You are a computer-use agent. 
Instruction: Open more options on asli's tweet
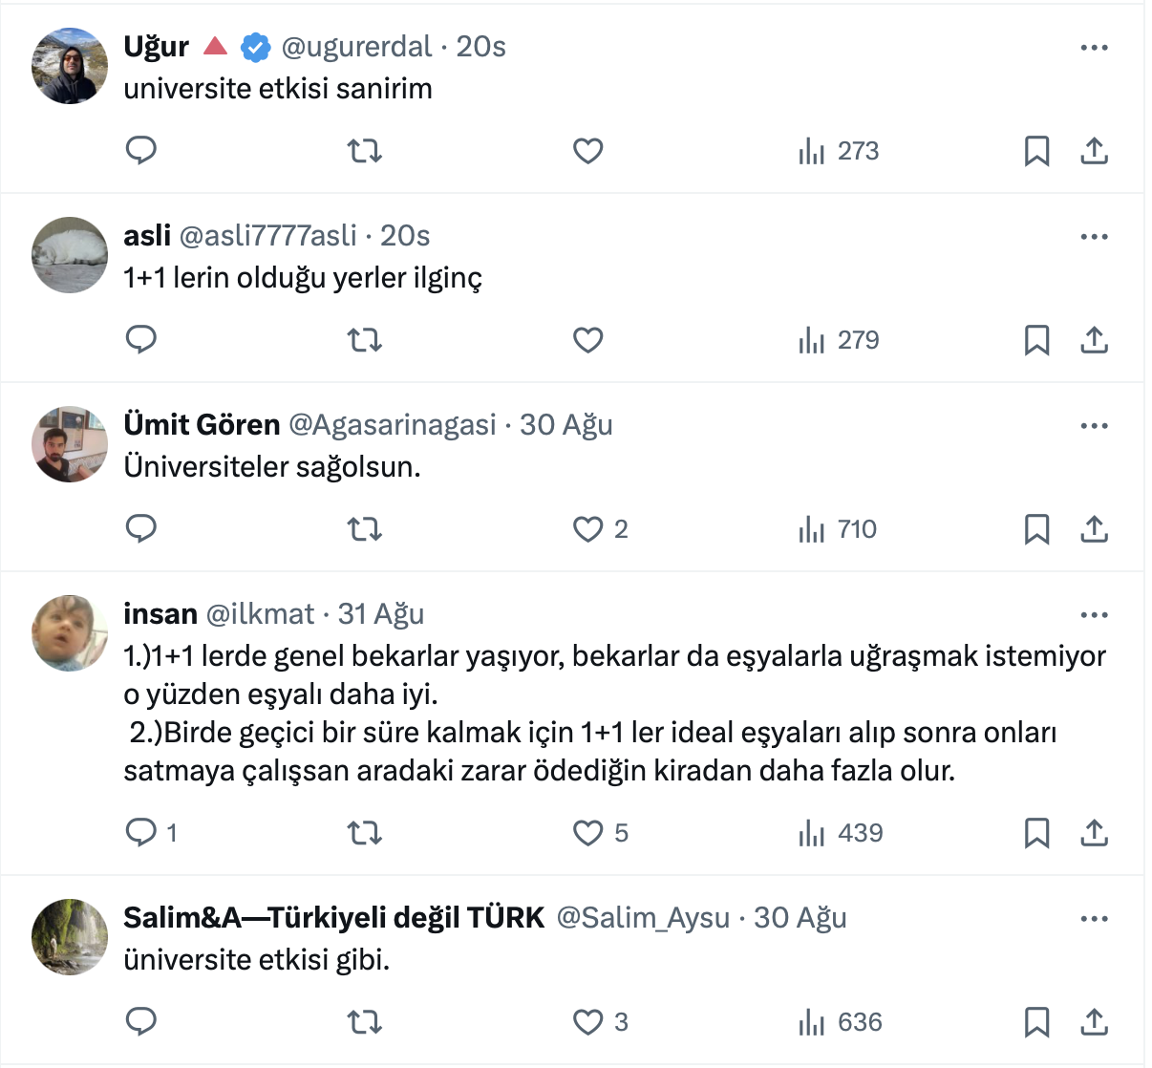[1094, 236]
